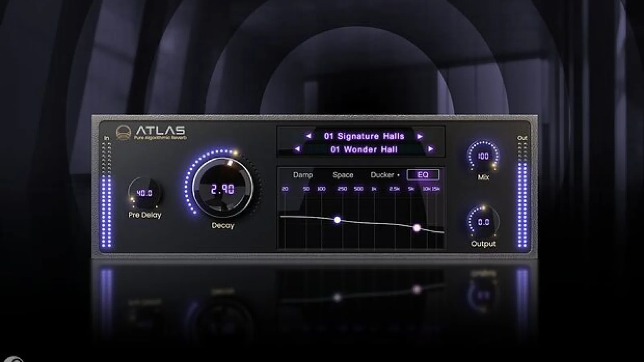The image size is (644, 362).
Task: Click the Output label
Action: pos(483,243)
